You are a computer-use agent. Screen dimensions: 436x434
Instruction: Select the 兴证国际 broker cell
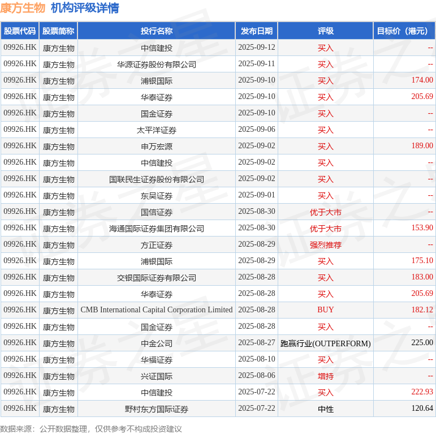[x=157, y=376]
